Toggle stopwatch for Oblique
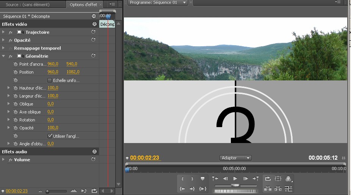 coord(16,104)
